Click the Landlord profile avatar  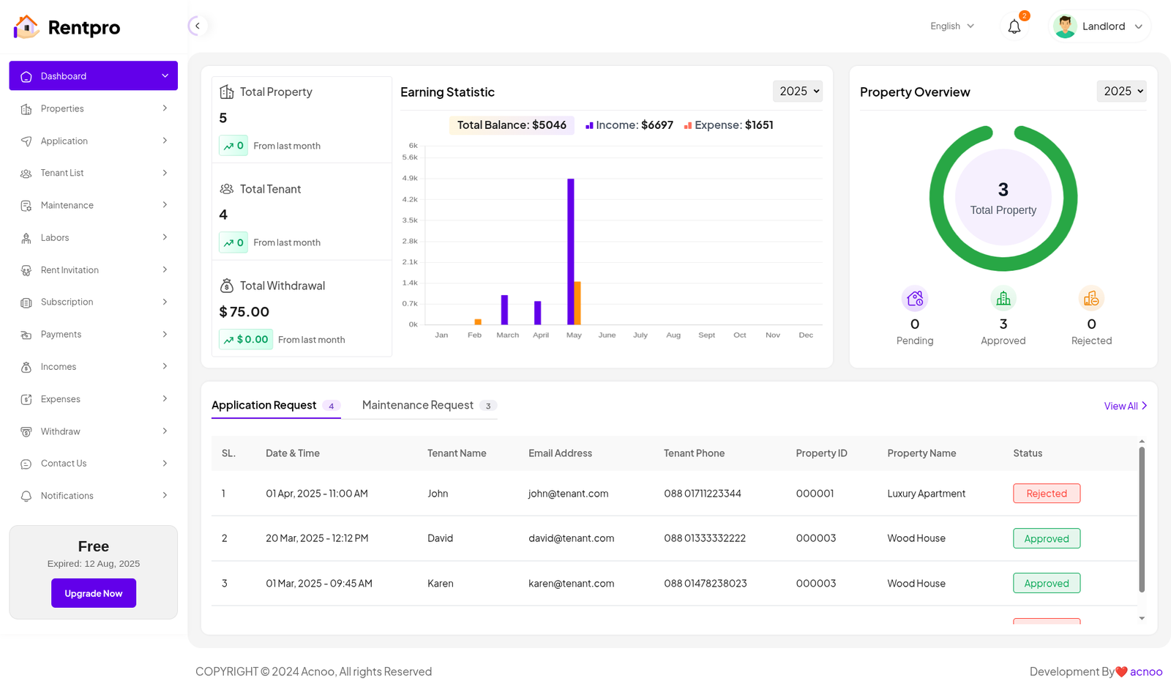click(1065, 26)
